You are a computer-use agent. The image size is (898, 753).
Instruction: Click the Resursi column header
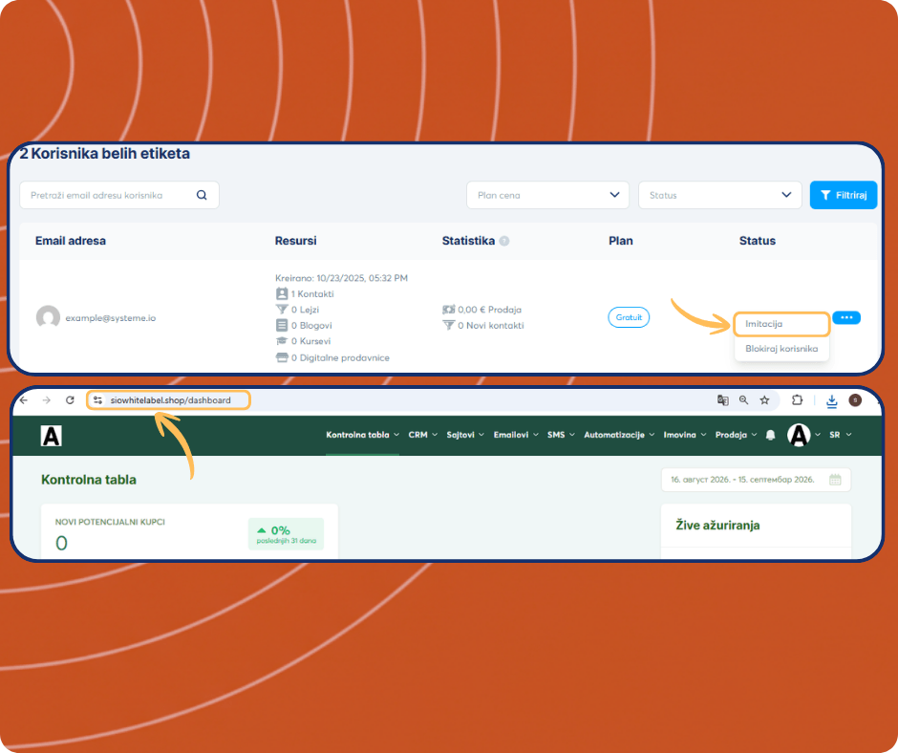point(295,241)
